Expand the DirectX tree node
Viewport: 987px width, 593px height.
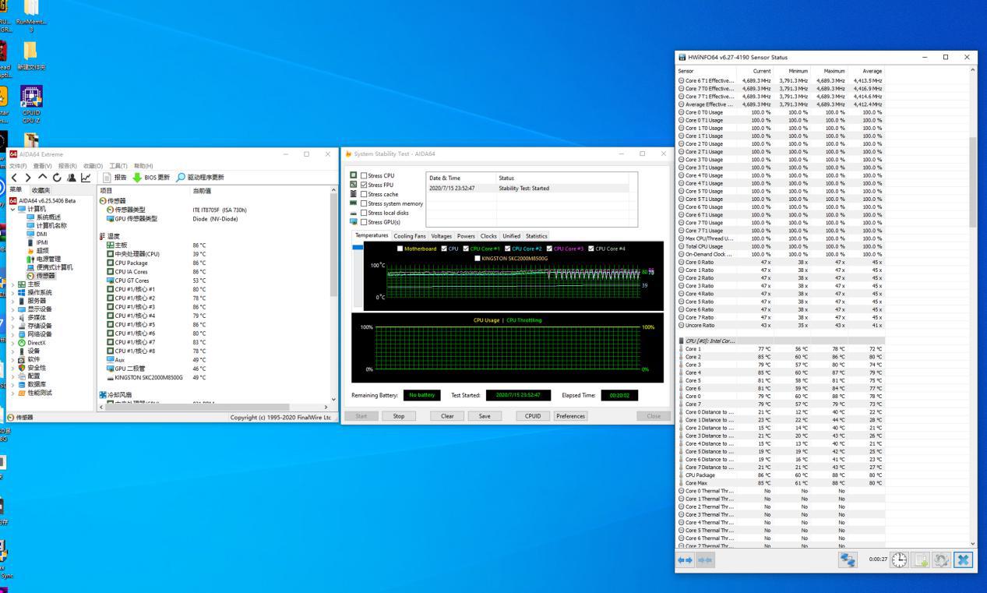(x=12, y=343)
